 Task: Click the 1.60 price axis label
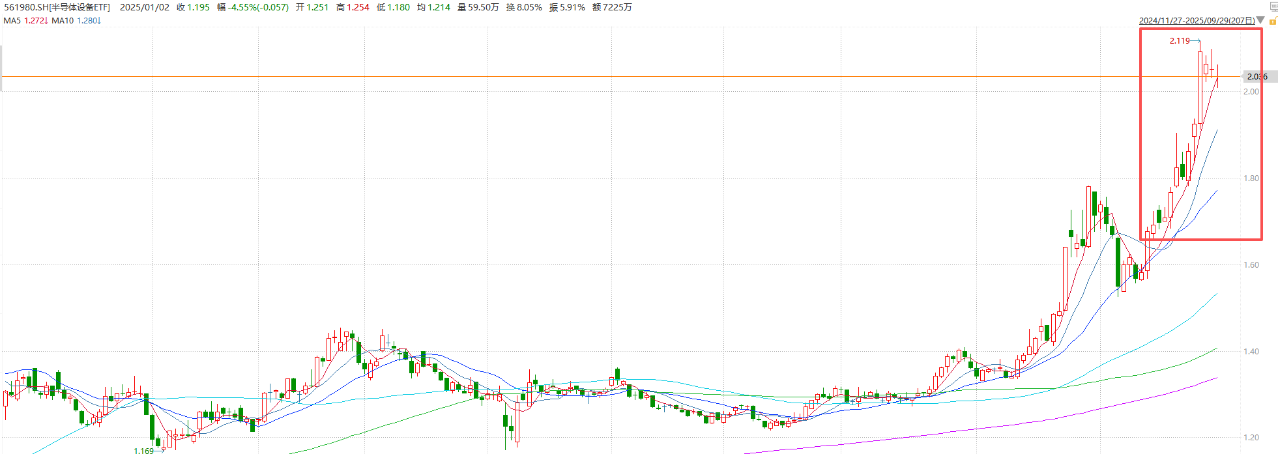tap(1251, 265)
